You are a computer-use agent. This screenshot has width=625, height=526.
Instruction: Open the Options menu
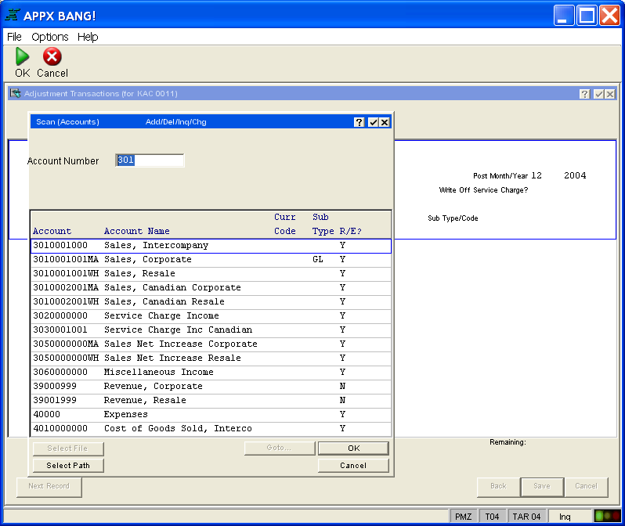(x=50, y=37)
